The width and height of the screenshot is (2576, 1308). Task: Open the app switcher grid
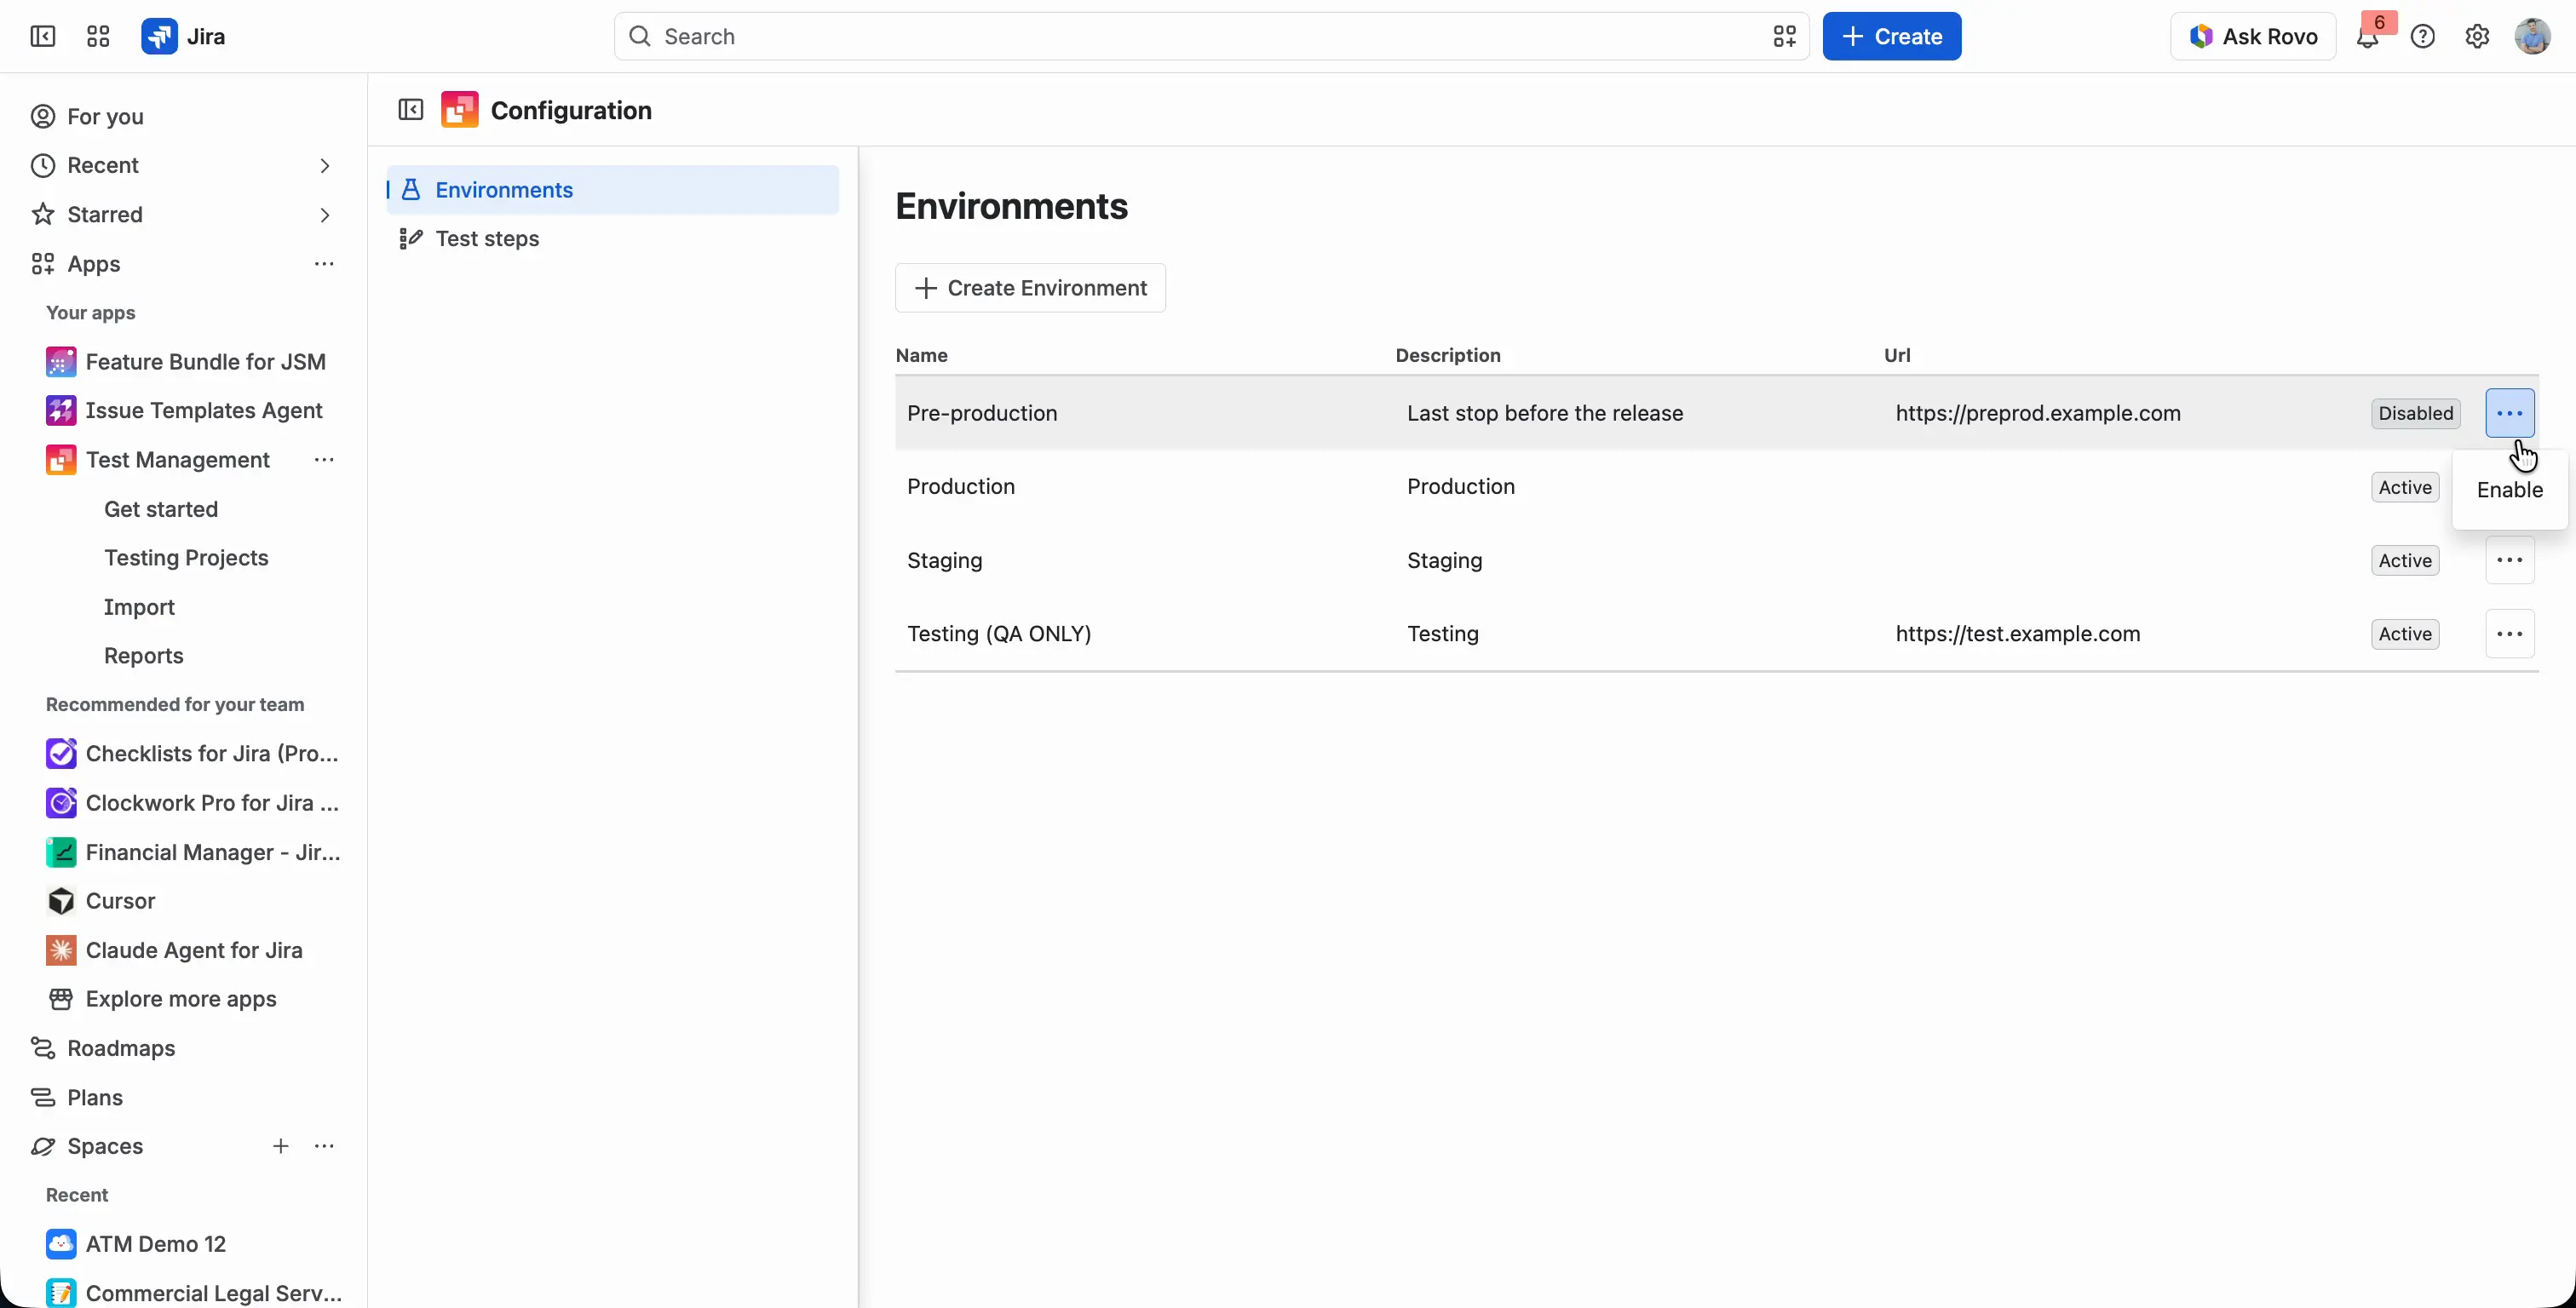(98, 37)
